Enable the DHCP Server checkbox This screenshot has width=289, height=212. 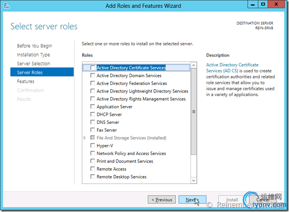pyautogui.click(x=92, y=115)
